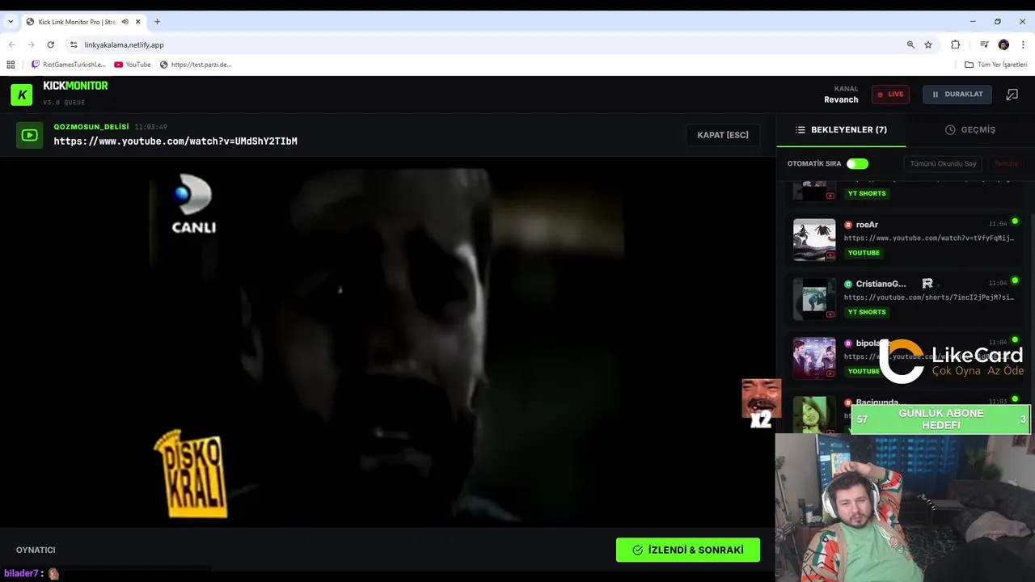The width and height of the screenshot is (1035, 582).
Task: Open the apps grid in bookmarks bar
Action: [x=11, y=65]
